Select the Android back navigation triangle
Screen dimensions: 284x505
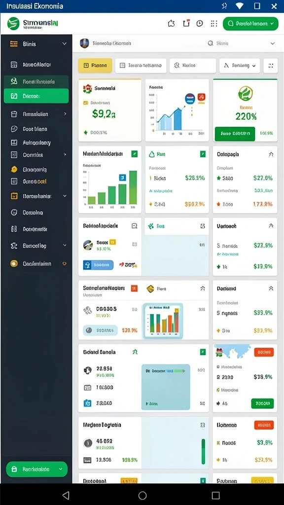[66, 495]
